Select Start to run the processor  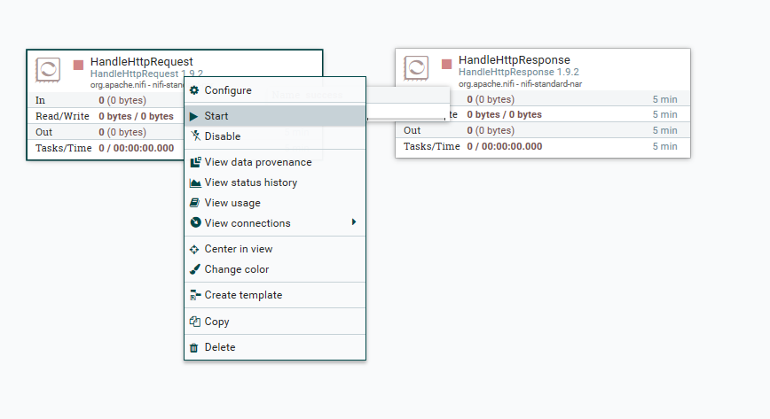coord(275,116)
